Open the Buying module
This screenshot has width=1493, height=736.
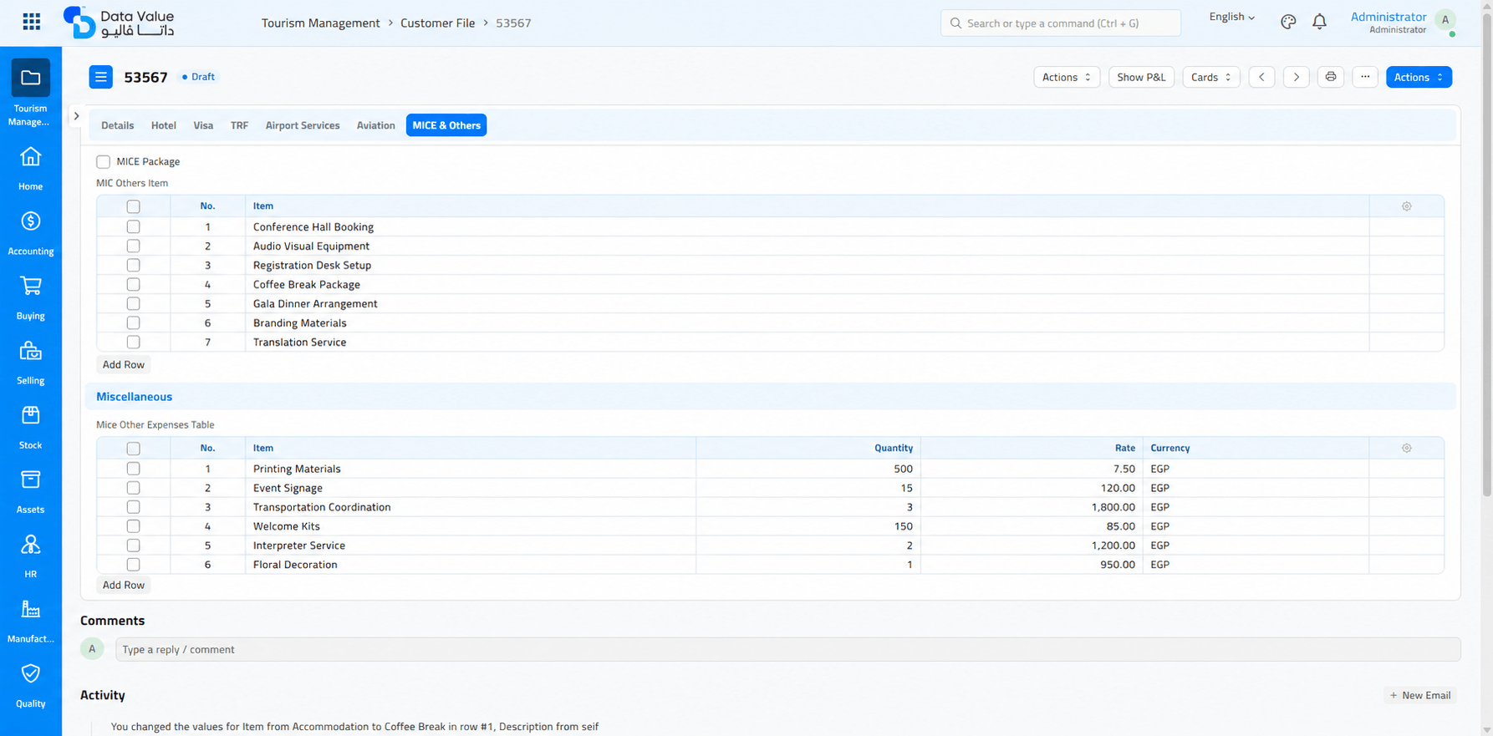point(31,297)
